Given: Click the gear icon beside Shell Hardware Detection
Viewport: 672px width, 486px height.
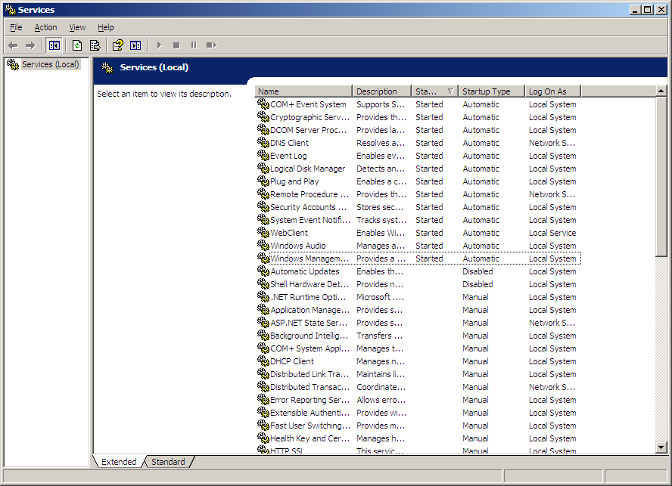Looking at the screenshot, I should [263, 284].
